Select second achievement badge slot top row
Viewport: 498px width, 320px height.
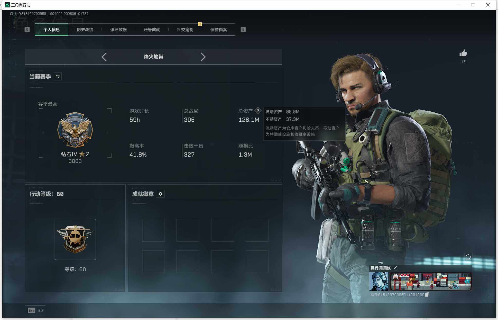(188, 230)
